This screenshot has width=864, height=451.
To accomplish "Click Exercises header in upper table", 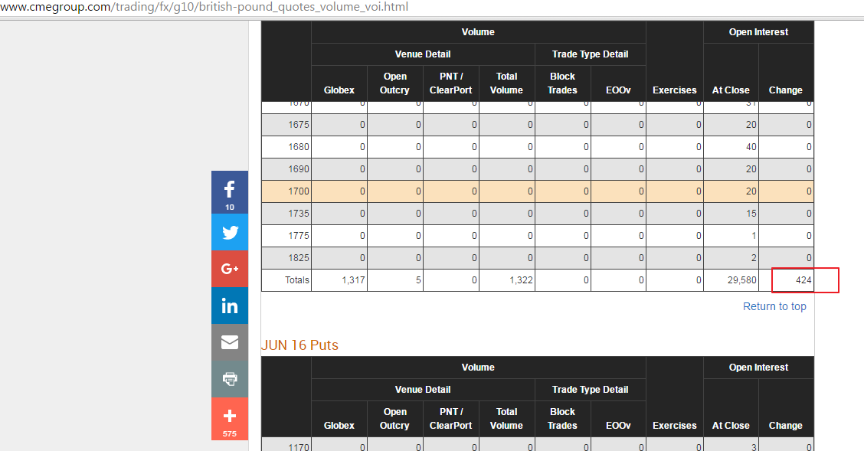I will [x=675, y=90].
